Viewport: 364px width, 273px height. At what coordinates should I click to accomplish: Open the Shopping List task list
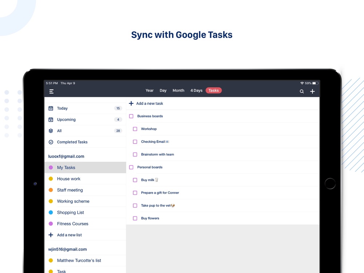(71, 213)
